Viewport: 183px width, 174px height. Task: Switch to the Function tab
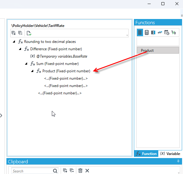[x=146, y=153]
